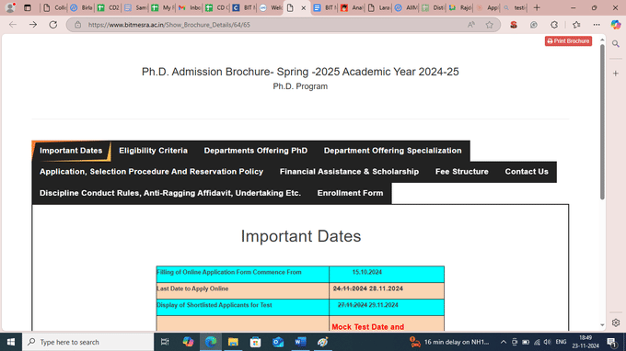Open the browser essentials icon
Screen dimensions: 626x351
click(534, 25)
